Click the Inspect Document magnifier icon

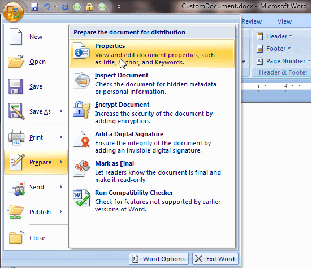click(x=81, y=80)
